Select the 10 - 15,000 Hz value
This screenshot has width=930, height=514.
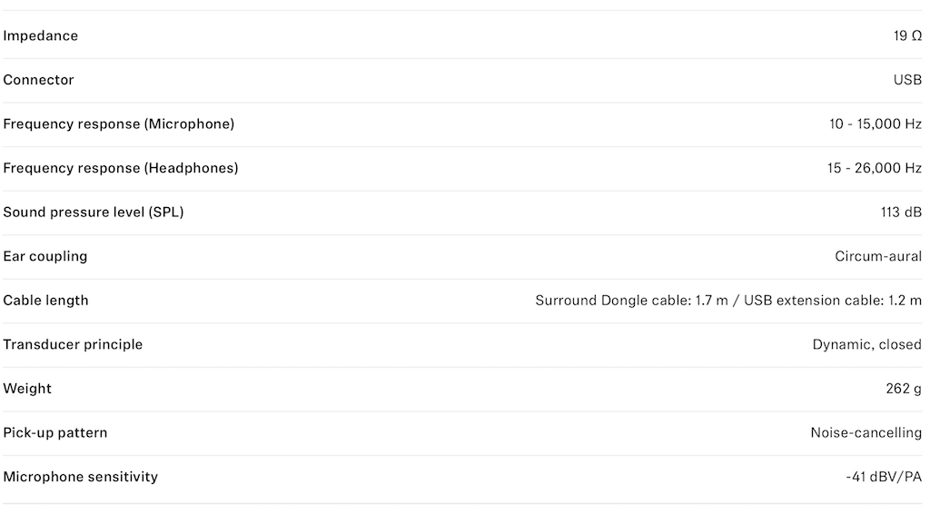(875, 124)
